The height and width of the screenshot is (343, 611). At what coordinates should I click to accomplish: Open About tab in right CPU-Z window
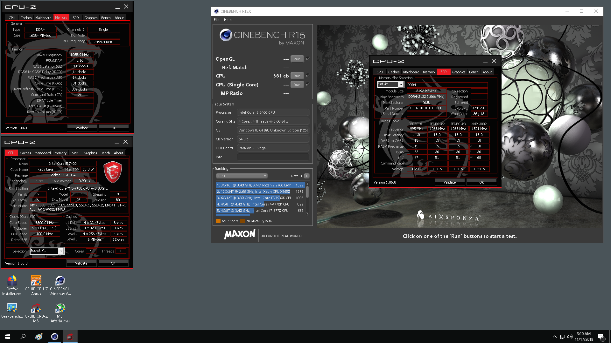coord(487,72)
